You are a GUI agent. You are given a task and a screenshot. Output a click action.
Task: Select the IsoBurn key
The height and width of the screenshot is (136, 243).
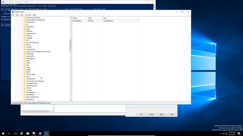tap(29, 88)
